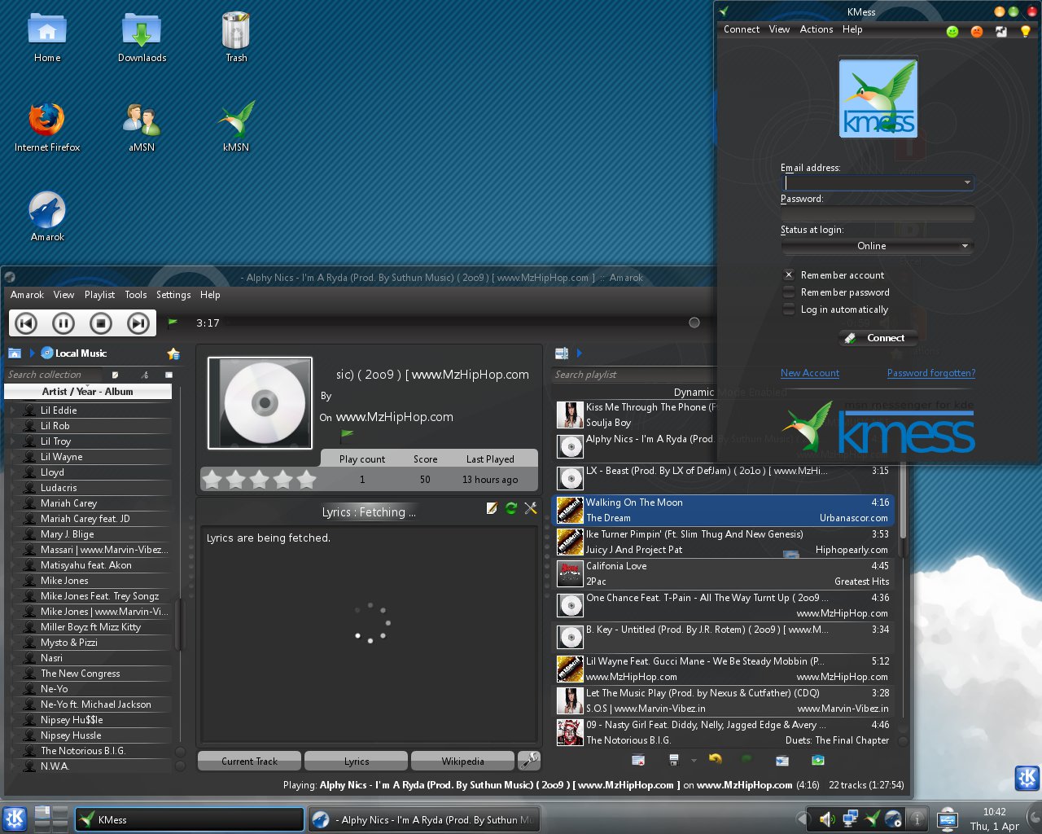Click the network tray icon
This screenshot has height=834, width=1042.
click(850, 819)
